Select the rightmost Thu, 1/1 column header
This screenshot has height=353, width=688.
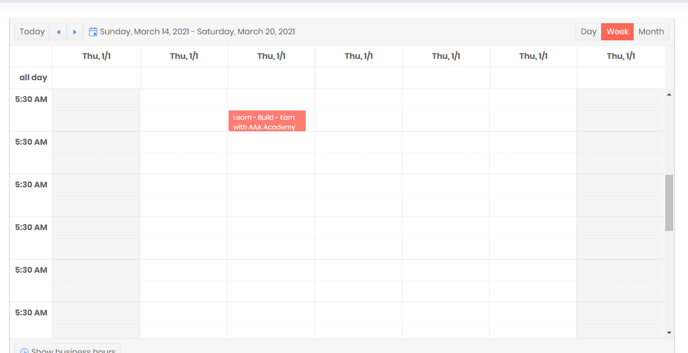pos(621,57)
